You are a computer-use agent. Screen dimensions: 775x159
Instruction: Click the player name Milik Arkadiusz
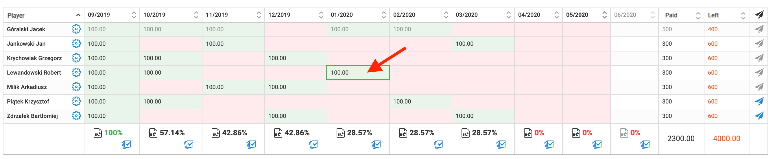27,87
